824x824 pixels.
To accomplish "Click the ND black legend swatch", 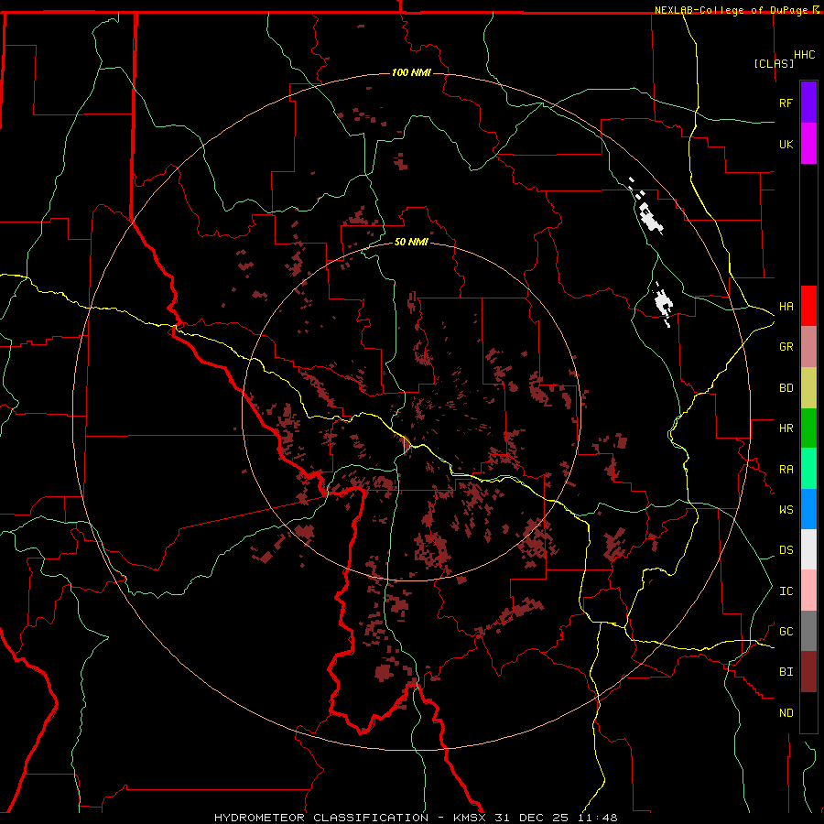I will (x=808, y=712).
